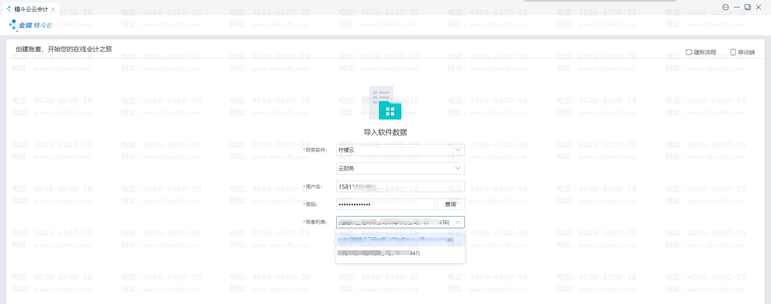The image size is (771, 304).
Task: Click the 导入软件数据 heading text
Action: (x=385, y=132)
